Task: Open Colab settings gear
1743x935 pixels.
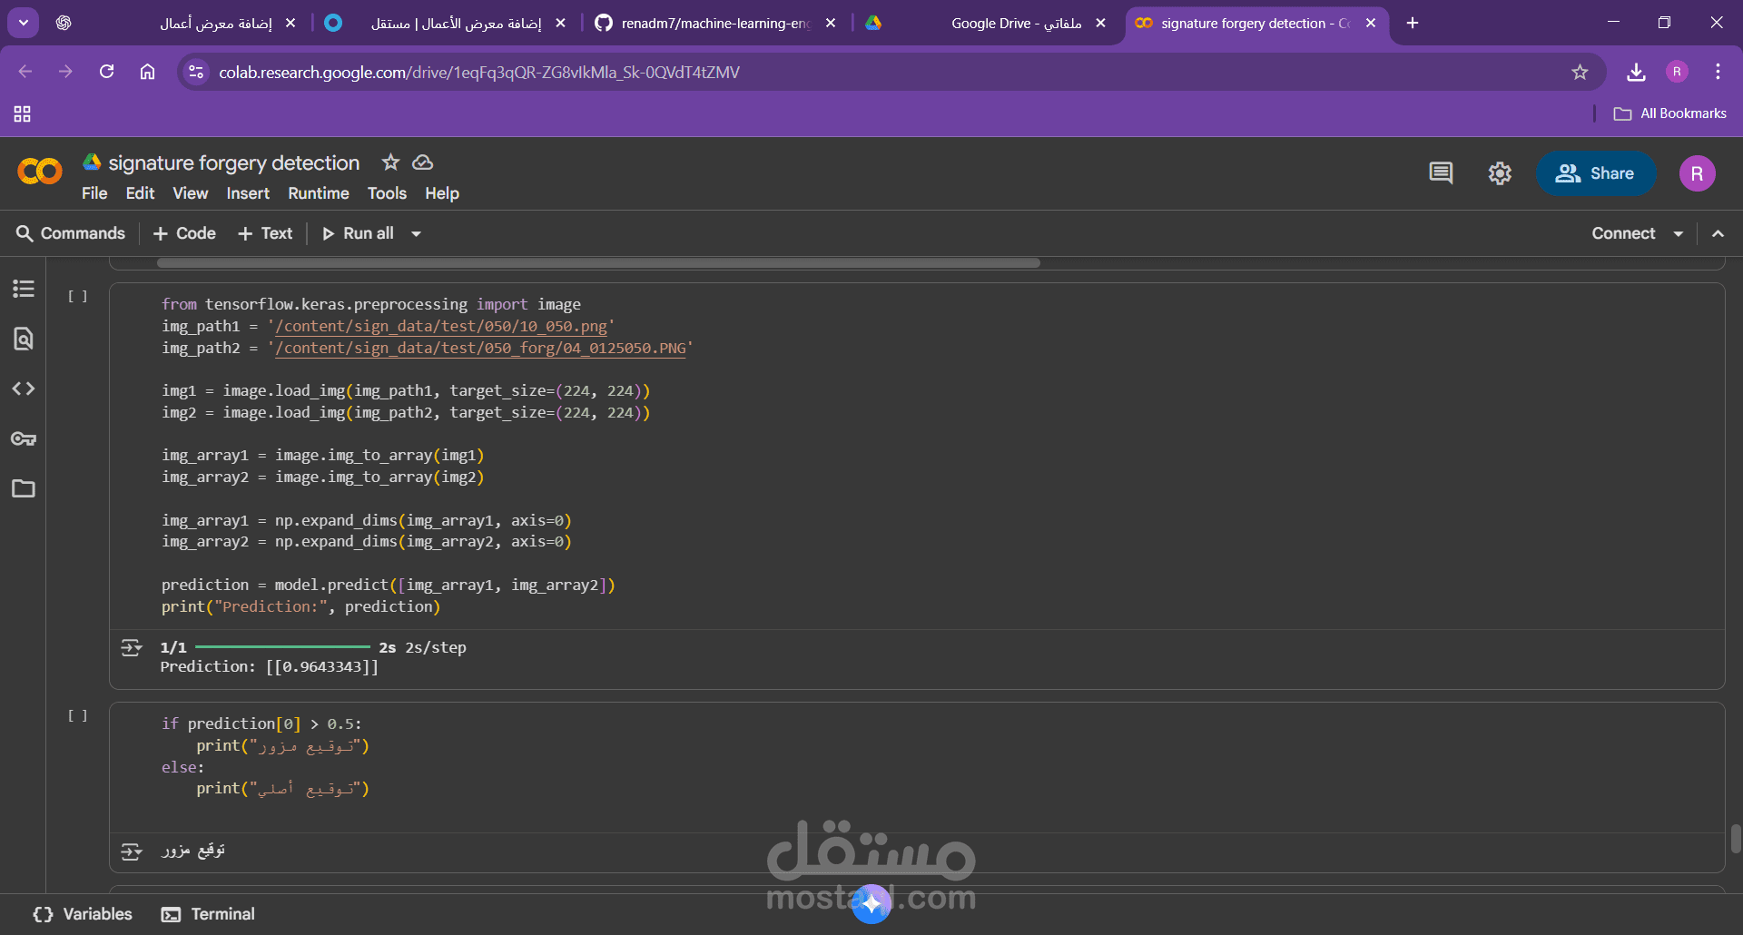Action: (x=1500, y=173)
